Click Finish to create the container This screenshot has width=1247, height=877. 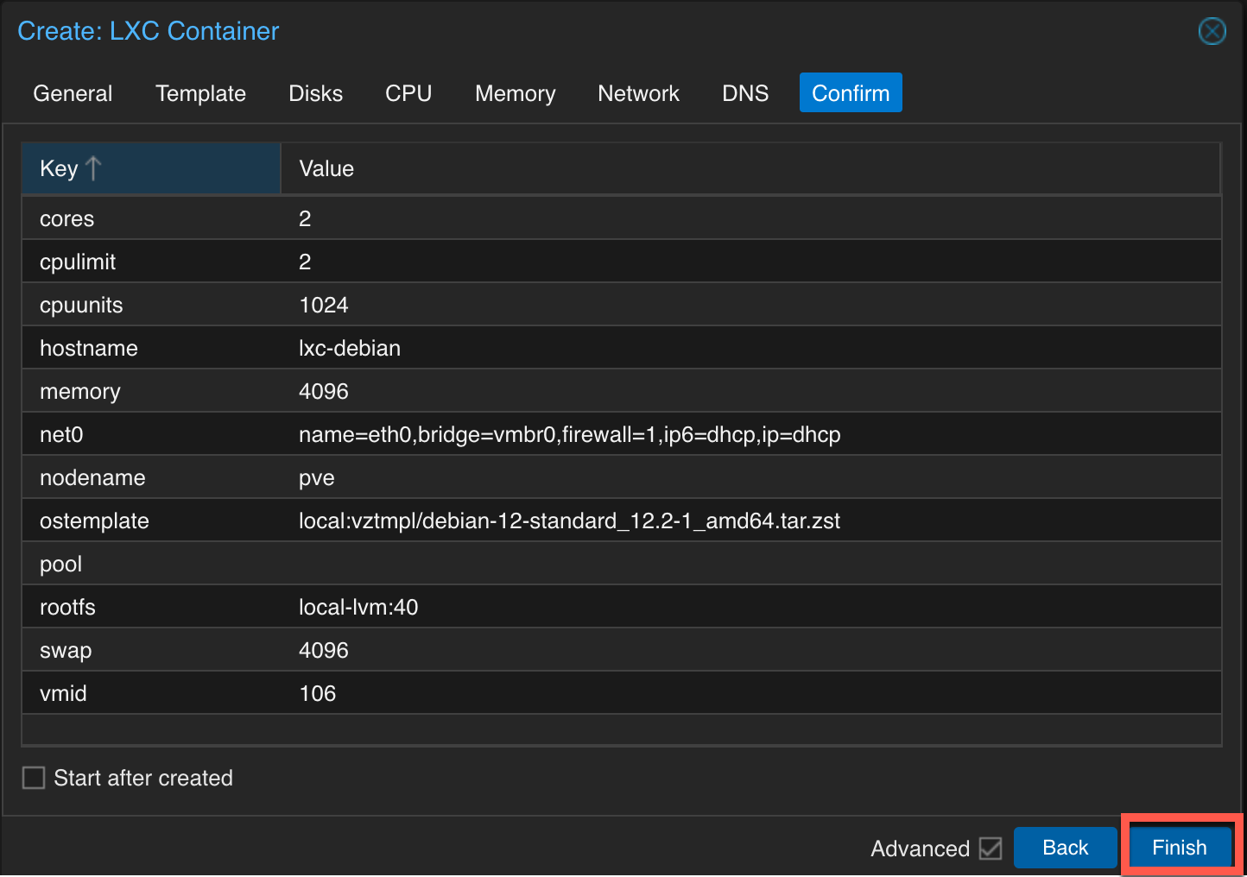(x=1179, y=848)
